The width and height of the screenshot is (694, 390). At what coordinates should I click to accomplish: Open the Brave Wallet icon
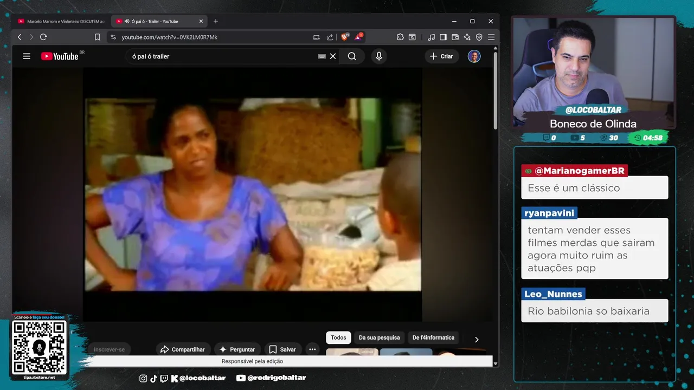(x=455, y=37)
